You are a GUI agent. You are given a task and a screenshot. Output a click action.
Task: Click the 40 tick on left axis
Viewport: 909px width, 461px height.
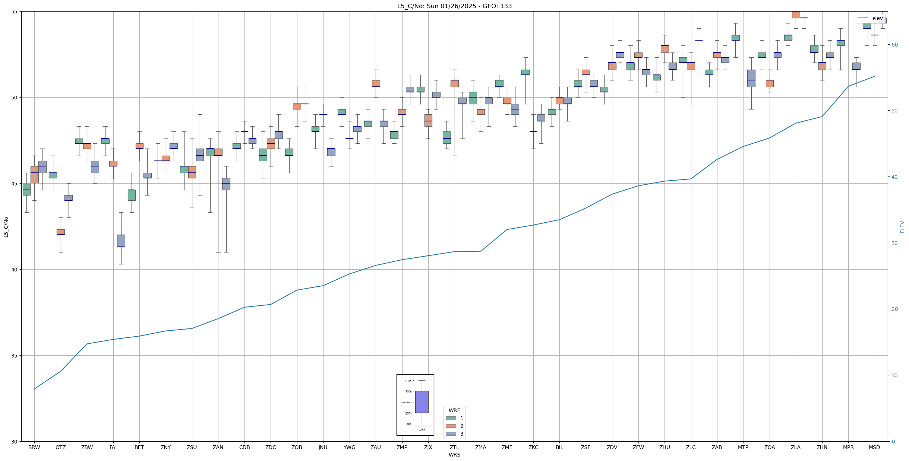pos(15,270)
